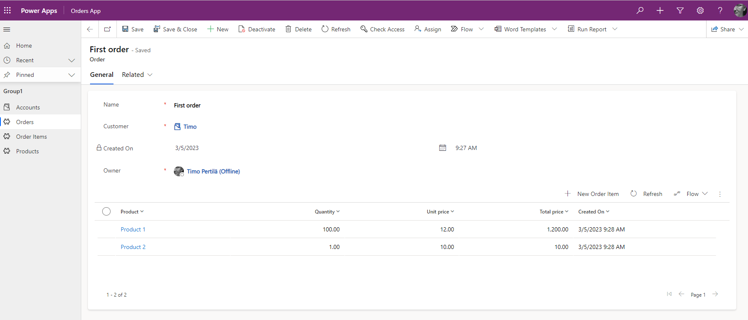Click the Name field First order
This screenshot has width=748, height=320.
coord(187,105)
